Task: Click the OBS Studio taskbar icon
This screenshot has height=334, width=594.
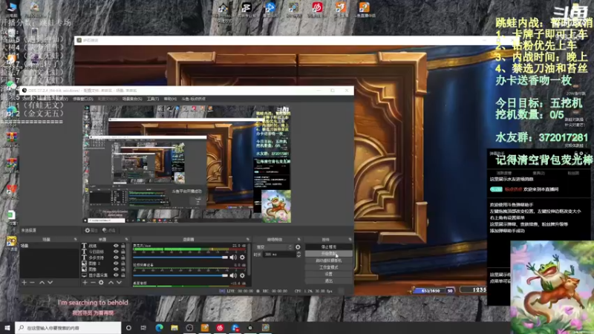Action: (189, 327)
